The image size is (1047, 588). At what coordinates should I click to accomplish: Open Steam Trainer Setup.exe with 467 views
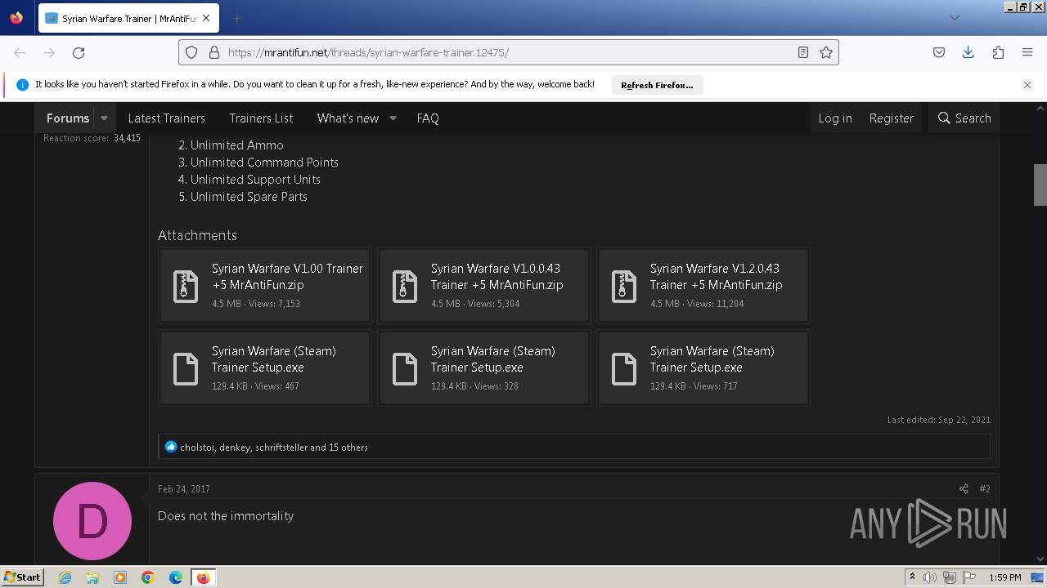[274, 359]
